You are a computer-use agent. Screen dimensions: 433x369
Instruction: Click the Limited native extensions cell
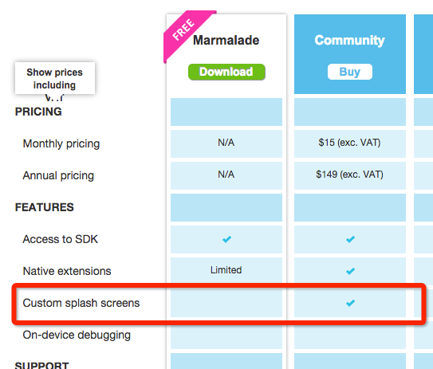[226, 270]
